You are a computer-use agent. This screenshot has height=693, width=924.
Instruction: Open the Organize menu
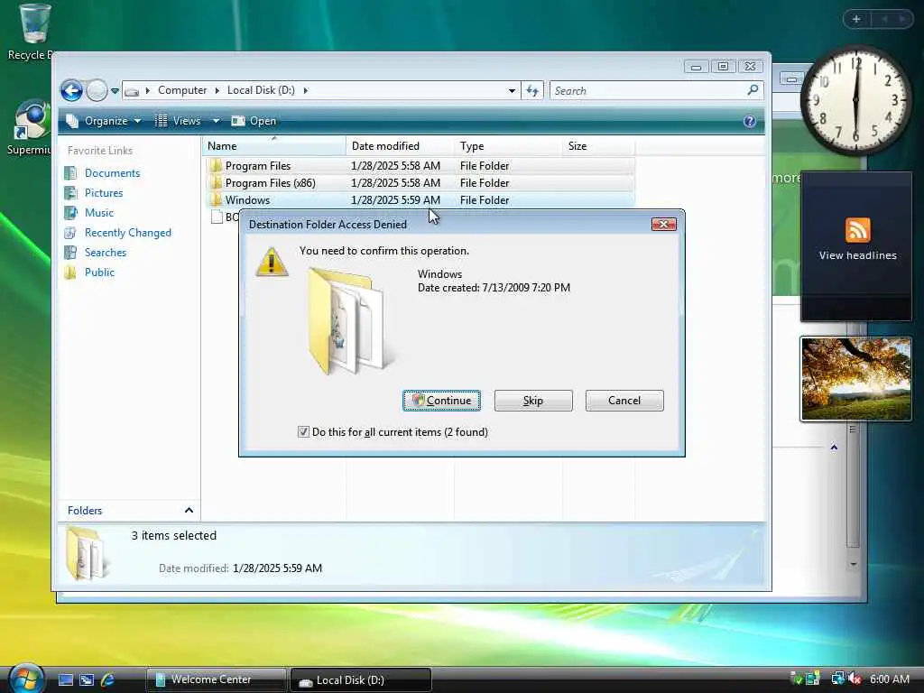click(104, 121)
